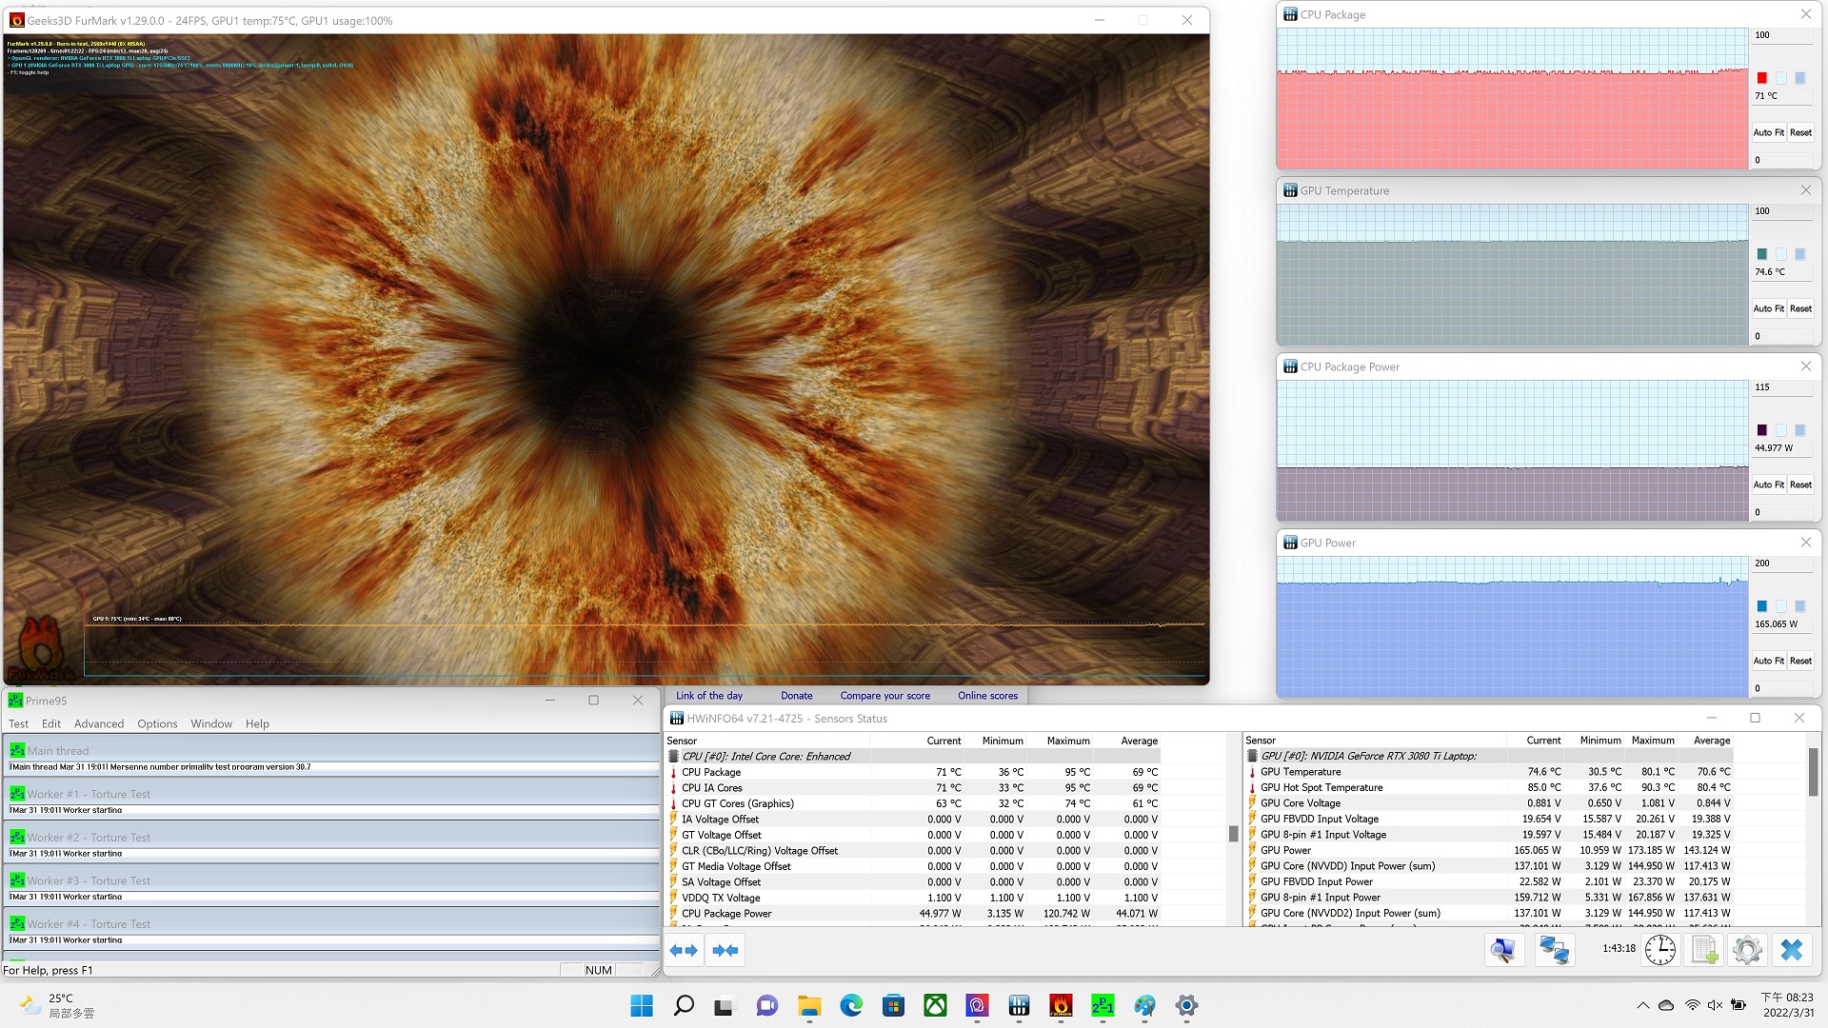Image resolution: width=1828 pixels, height=1028 pixels.
Task: Open FurMark Link of the day
Action: point(709,696)
